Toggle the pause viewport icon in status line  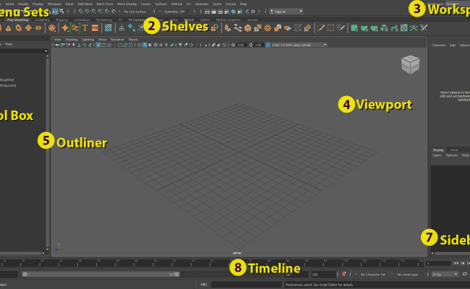tap(253, 12)
